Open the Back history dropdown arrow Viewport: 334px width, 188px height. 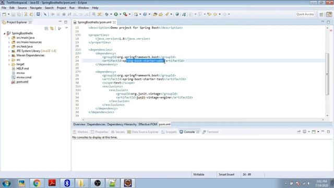click(x=220, y=14)
